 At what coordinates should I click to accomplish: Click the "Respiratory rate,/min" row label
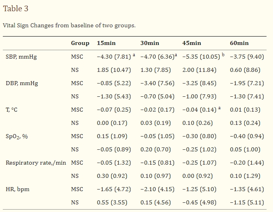(x=36, y=163)
